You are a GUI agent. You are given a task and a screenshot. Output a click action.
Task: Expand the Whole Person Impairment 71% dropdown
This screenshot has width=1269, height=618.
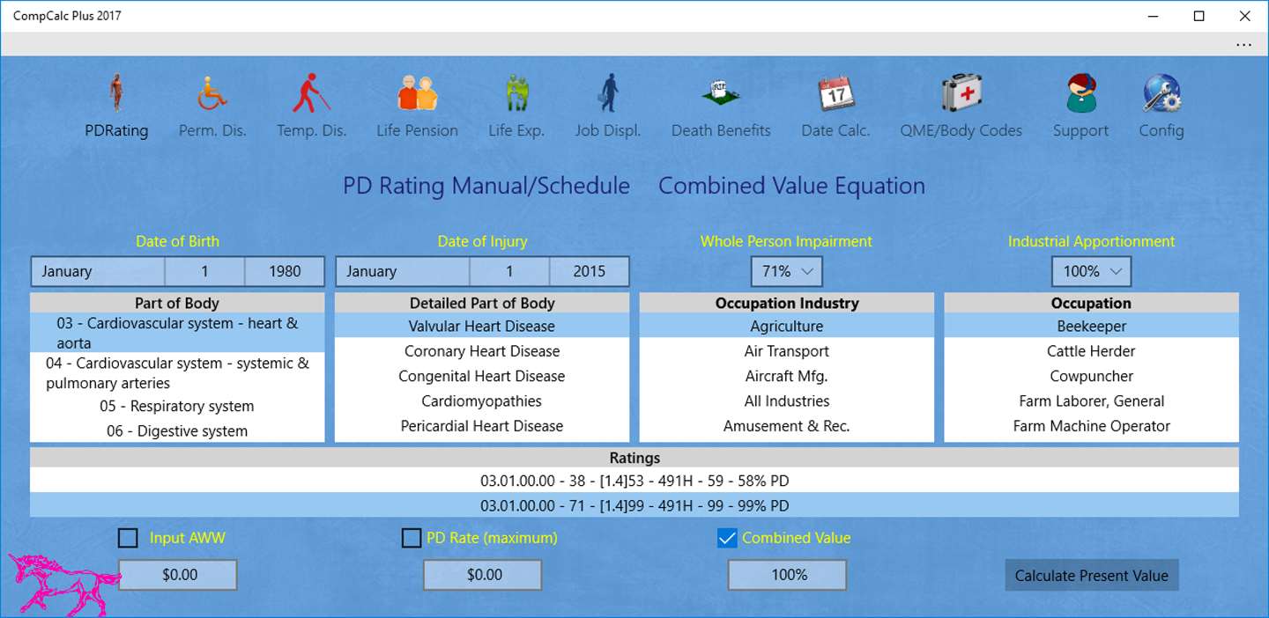pos(787,271)
